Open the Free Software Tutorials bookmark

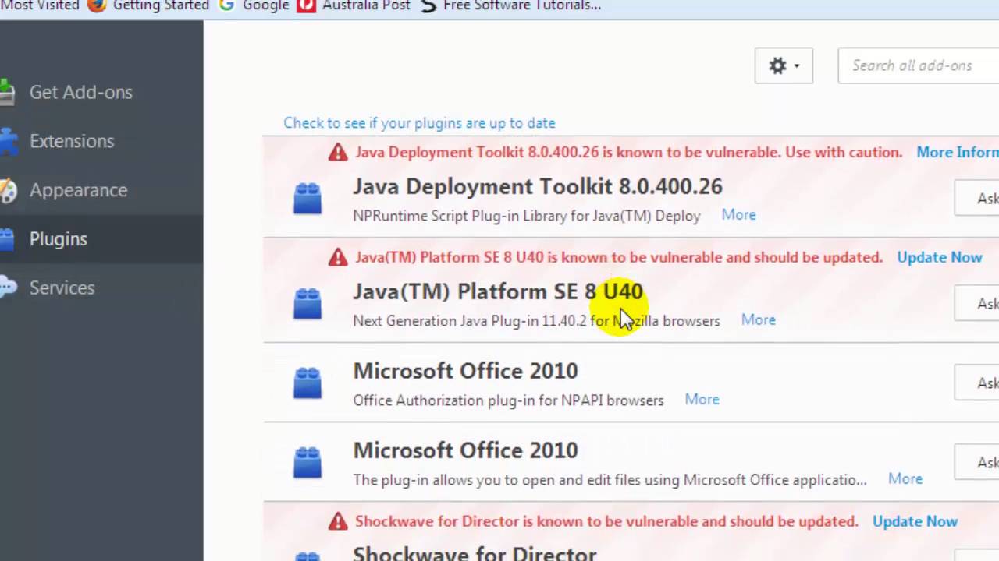click(521, 5)
